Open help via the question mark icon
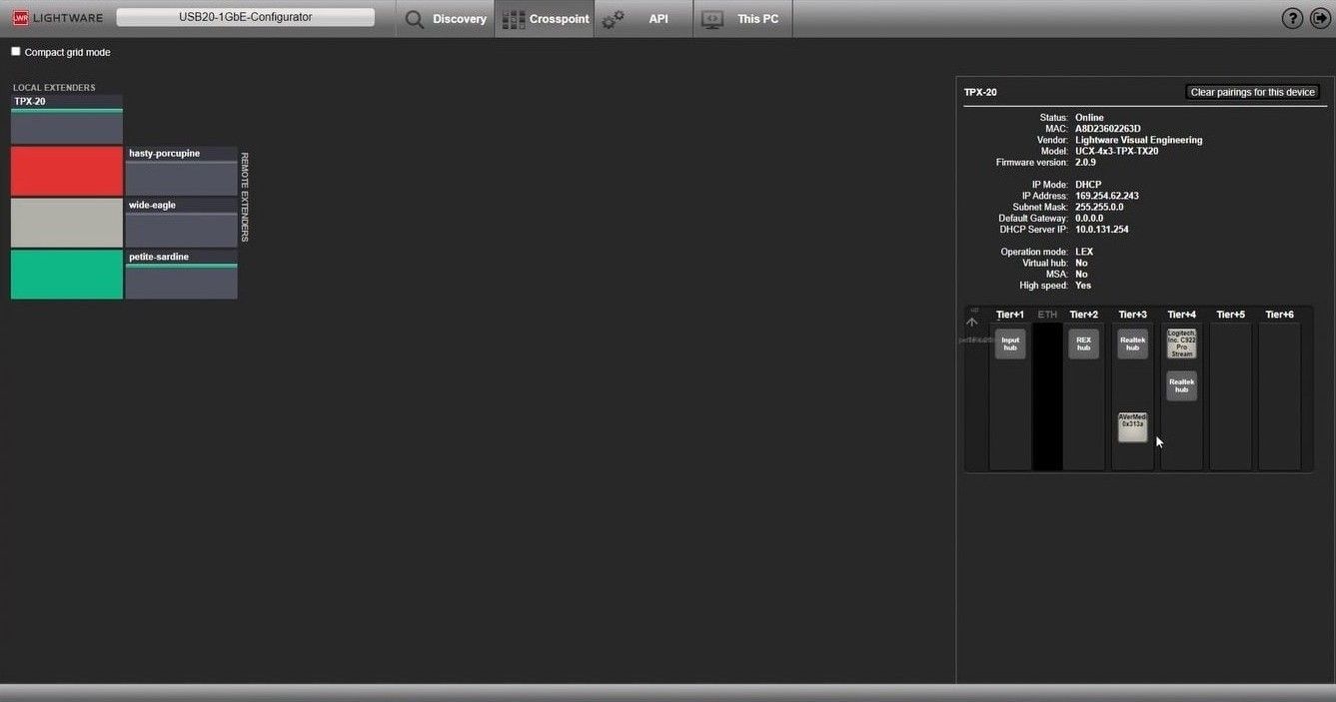This screenshot has height=702, width=1336. coord(1292,19)
